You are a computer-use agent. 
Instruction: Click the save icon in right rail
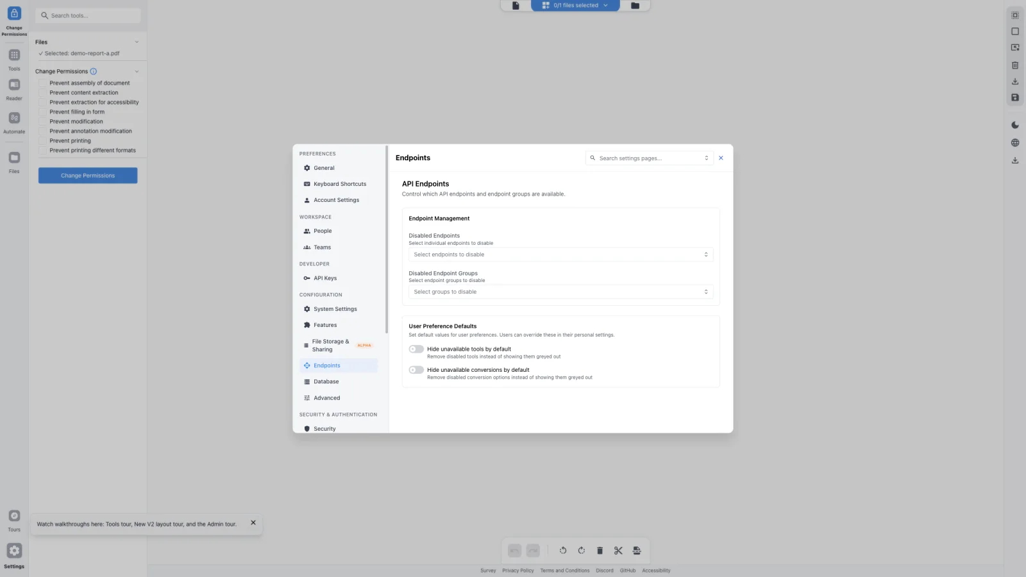point(1015,97)
